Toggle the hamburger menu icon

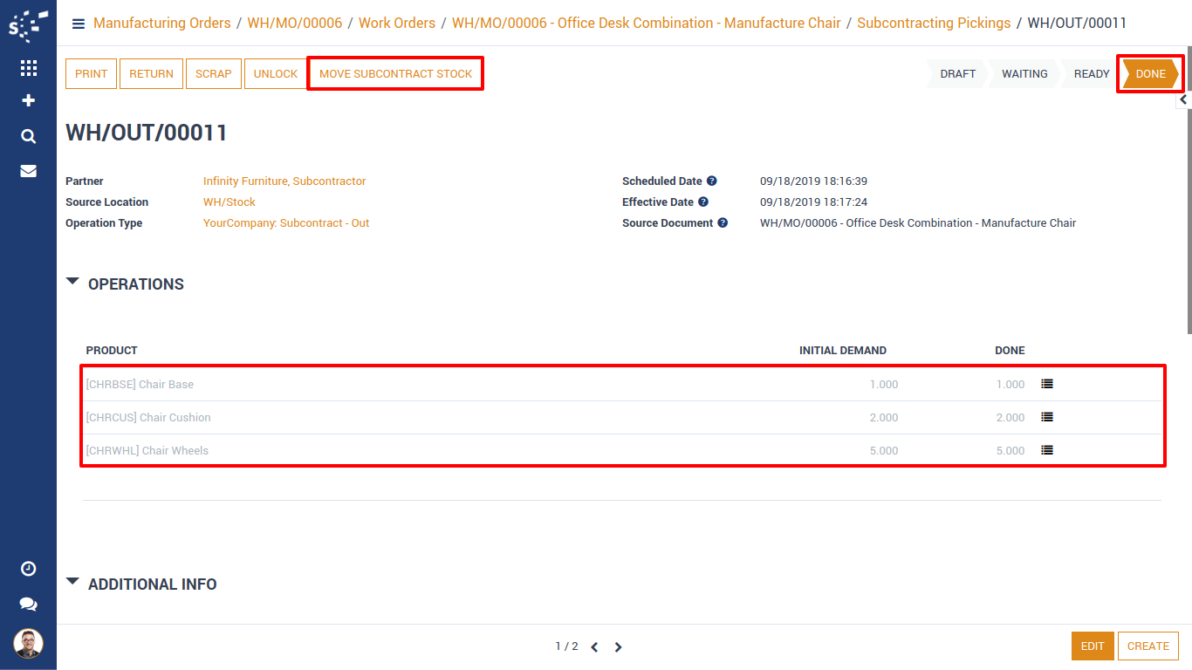pyautogui.click(x=79, y=24)
